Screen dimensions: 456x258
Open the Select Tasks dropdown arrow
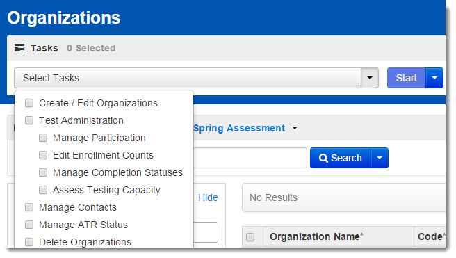370,78
